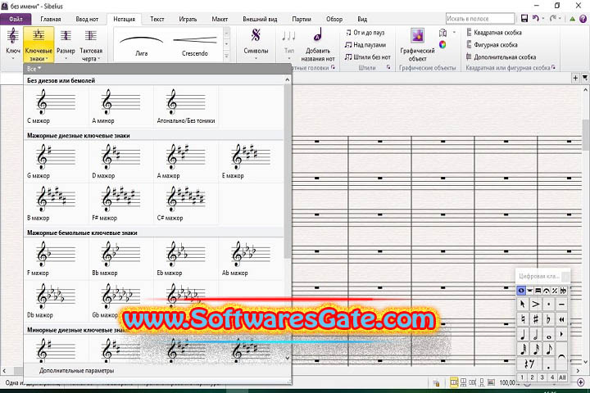Click the Искать в полосе search field
Image resolution: width=590 pixels, height=393 pixels.
(479, 19)
